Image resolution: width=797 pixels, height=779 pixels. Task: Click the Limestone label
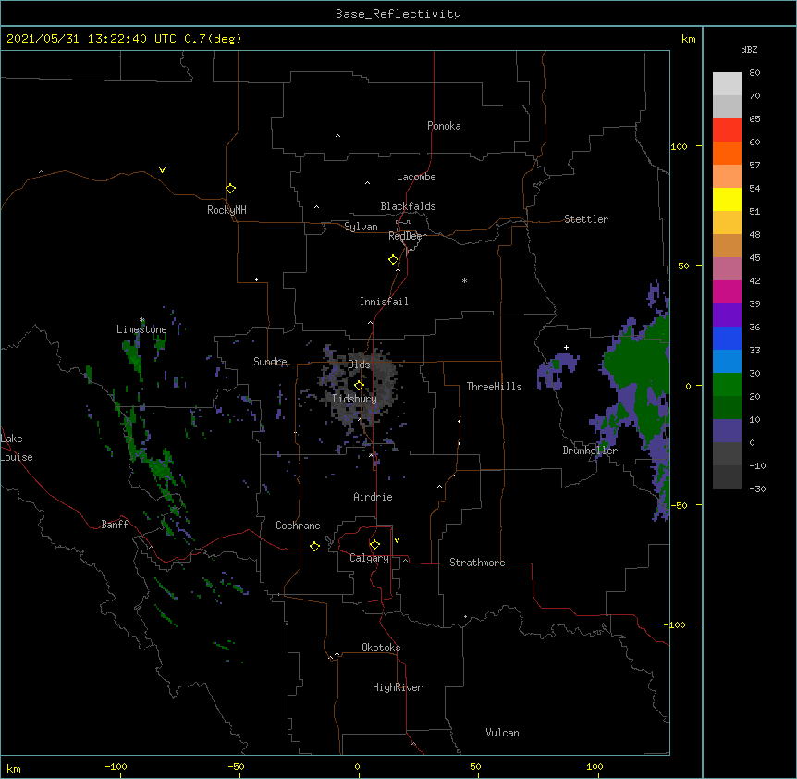(141, 329)
